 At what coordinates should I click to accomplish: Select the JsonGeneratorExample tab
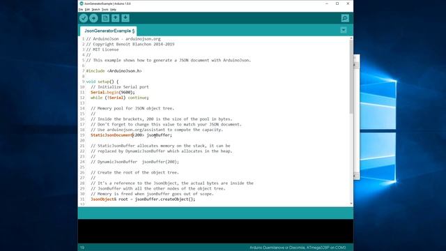click(x=109, y=31)
